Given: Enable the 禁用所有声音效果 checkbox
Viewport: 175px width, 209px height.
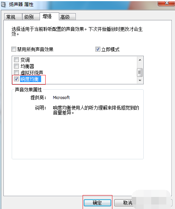Looking at the screenshot, I should pos(14,49).
